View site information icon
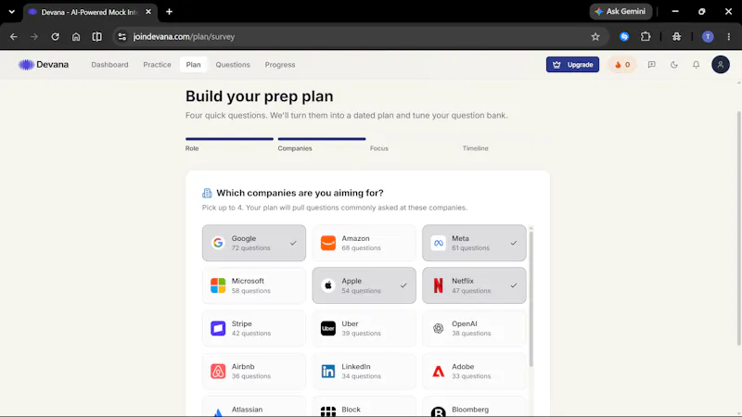This screenshot has height=417, width=742. point(122,36)
